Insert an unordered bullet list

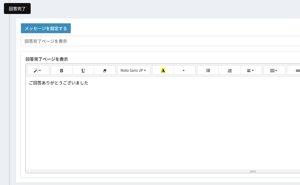pyautogui.click(x=208, y=70)
